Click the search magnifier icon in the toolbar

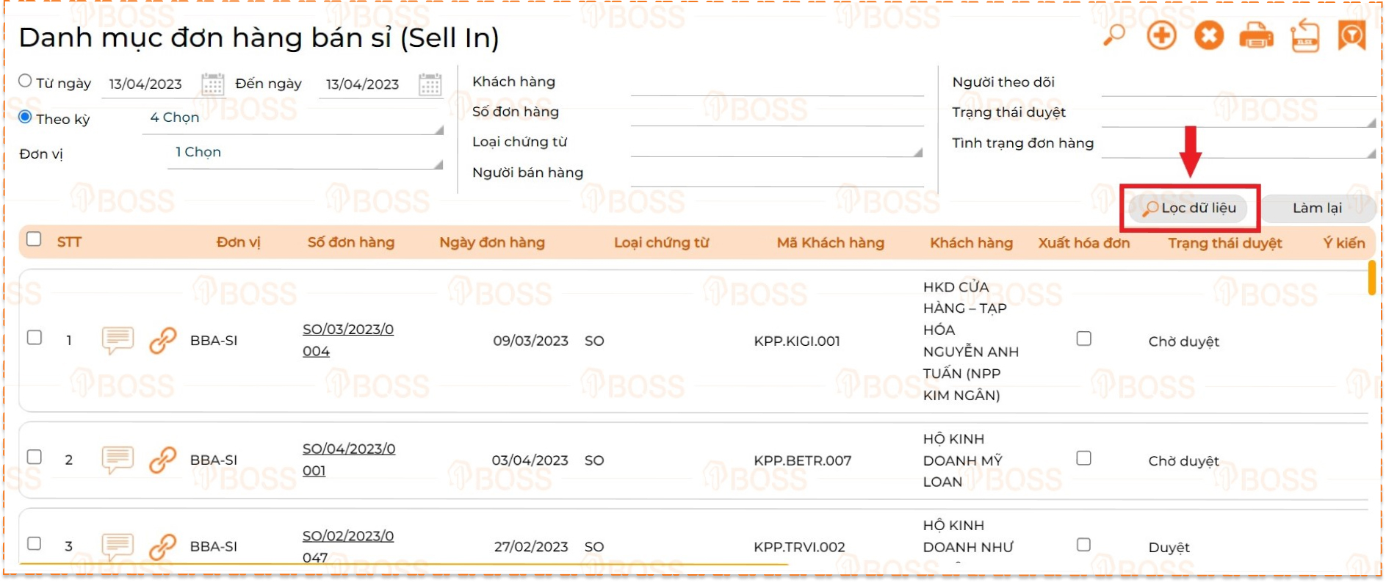(x=1114, y=35)
